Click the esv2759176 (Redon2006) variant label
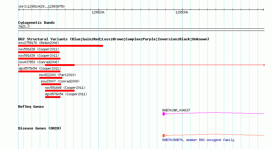The height and width of the screenshot is (149, 273). coord(39,43)
